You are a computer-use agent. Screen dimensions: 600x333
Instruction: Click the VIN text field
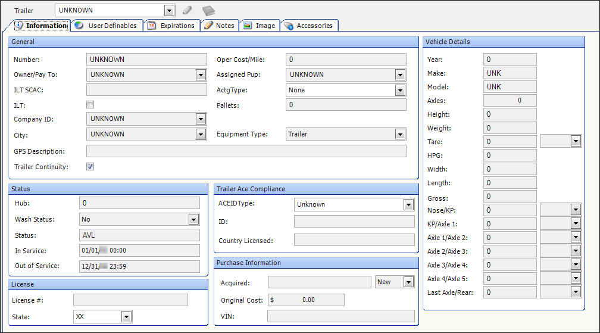click(x=340, y=316)
